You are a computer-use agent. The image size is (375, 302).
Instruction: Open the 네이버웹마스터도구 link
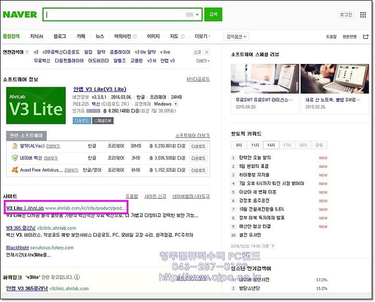(191, 196)
